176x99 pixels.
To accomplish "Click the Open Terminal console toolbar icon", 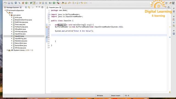I will (16, 3).
